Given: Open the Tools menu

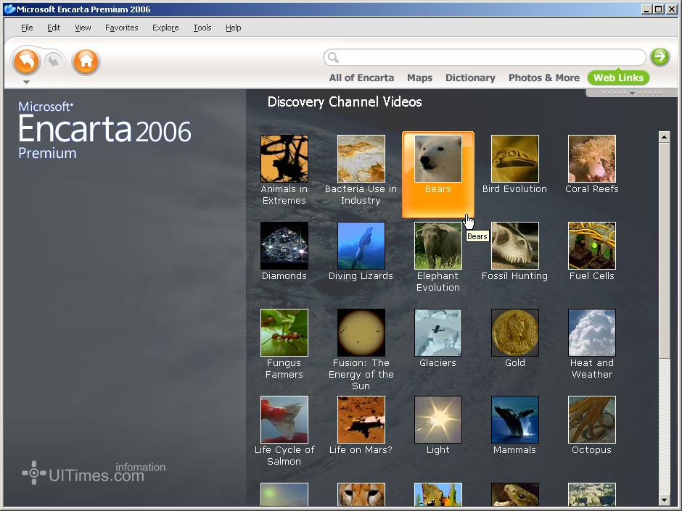Looking at the screenshot, I should click(202, 28).
